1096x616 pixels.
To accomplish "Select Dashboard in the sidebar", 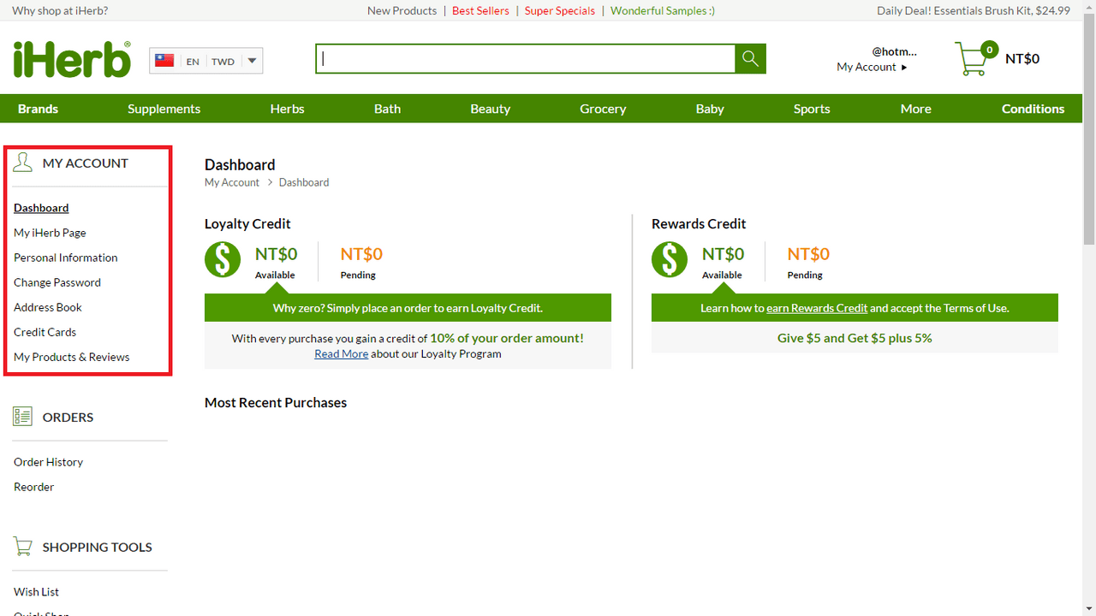I will 41,208.
